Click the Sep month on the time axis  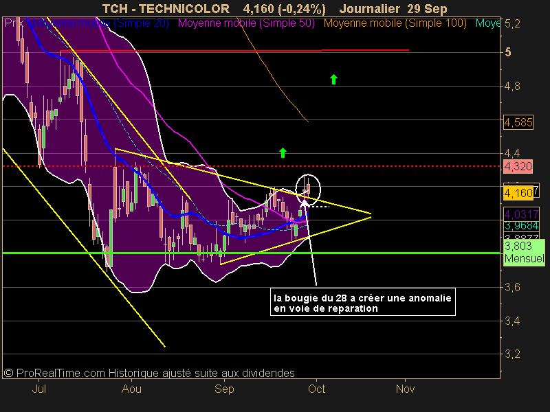coord(224,389)
